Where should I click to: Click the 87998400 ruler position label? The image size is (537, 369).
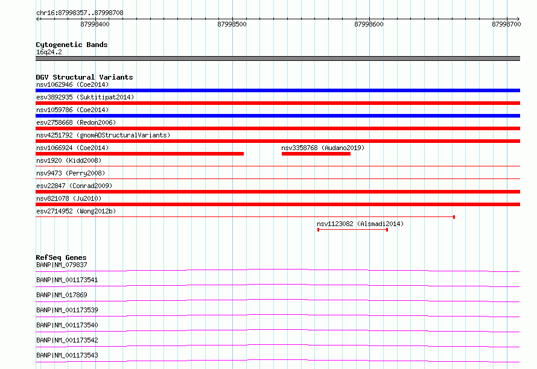95,24
